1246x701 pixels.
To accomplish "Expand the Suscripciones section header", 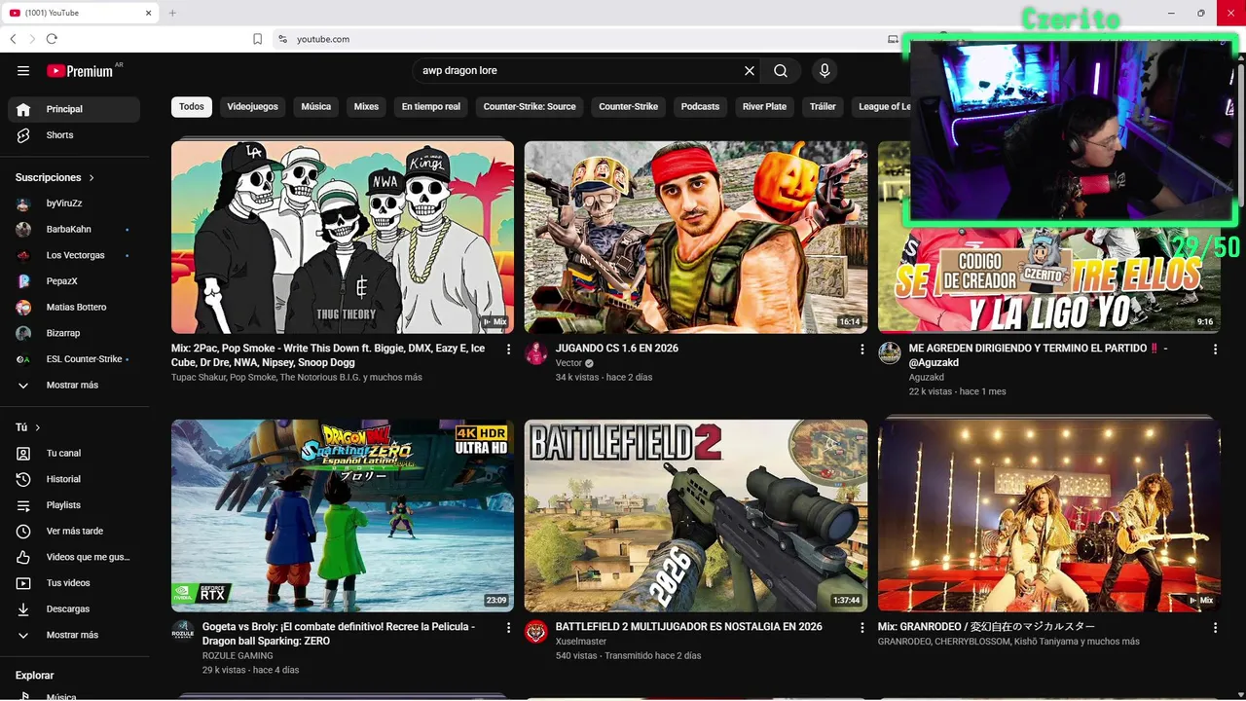I will [x=55, y=177].
